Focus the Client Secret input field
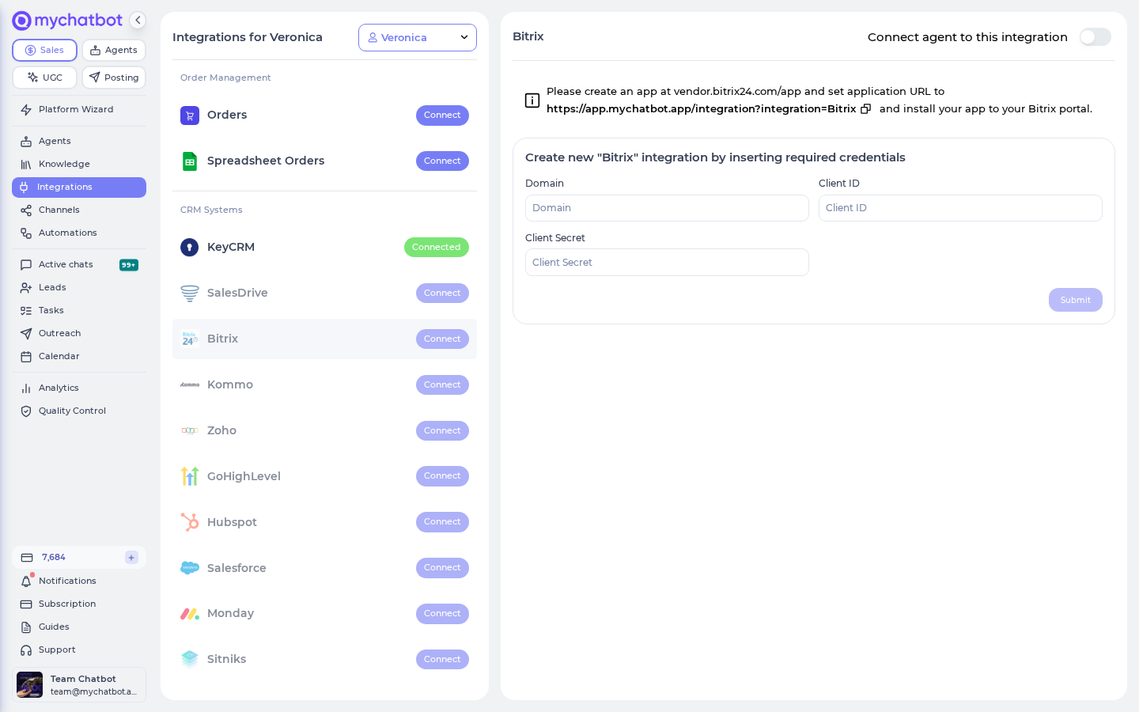This screenshot has width=1139, height=712. [x=667, y=263]
